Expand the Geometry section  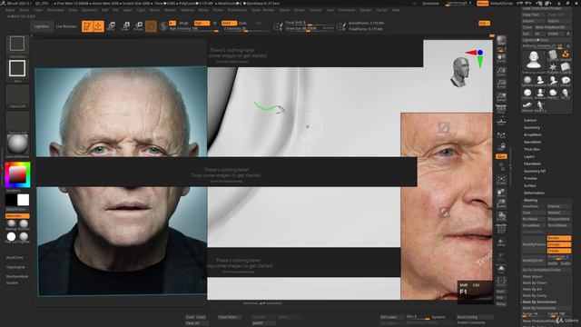(x=532, y=127)
